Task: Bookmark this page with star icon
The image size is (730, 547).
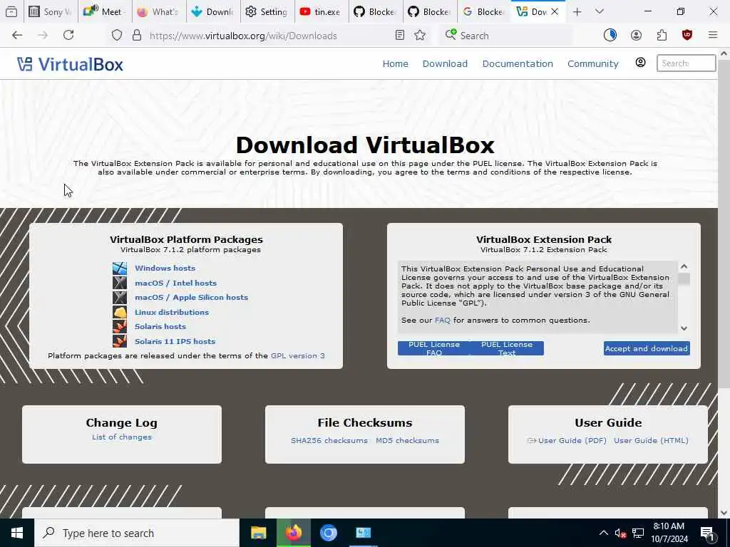Action: point(420,36)
